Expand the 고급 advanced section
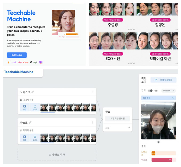The width and height of the screenshot is (181, 167). point(117,128)
